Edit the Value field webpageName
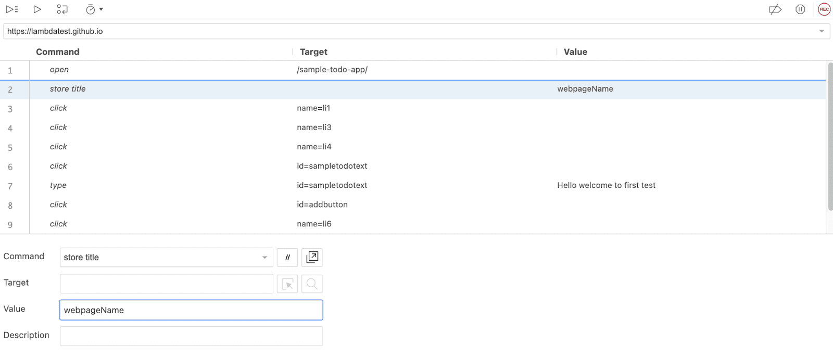 click(191, 310)
